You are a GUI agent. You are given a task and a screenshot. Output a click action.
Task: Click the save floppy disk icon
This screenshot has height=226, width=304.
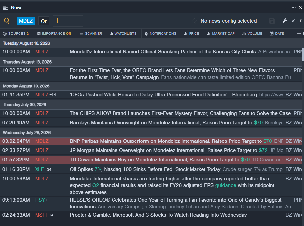272,21
